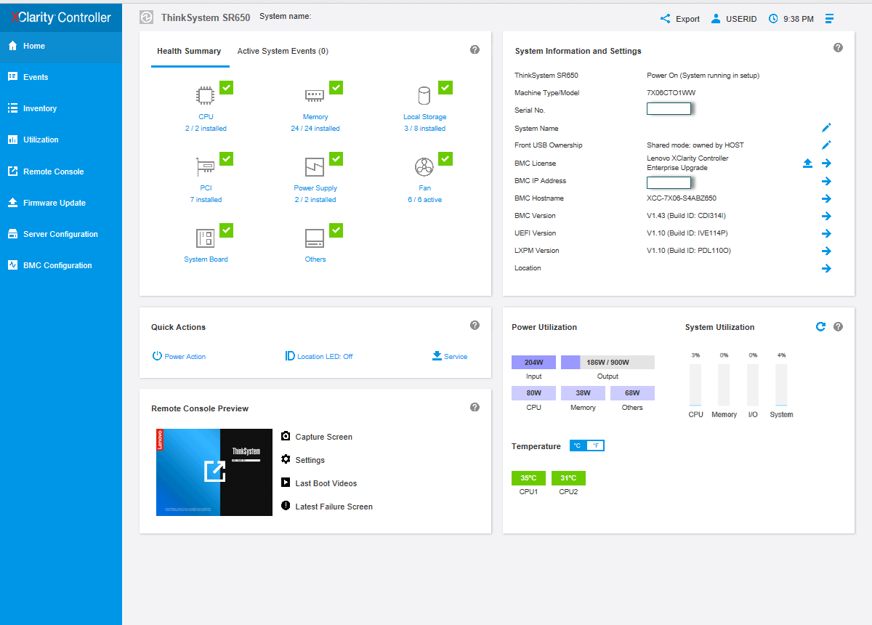
Task: Open Events in the sidebar
Action: 61,77
